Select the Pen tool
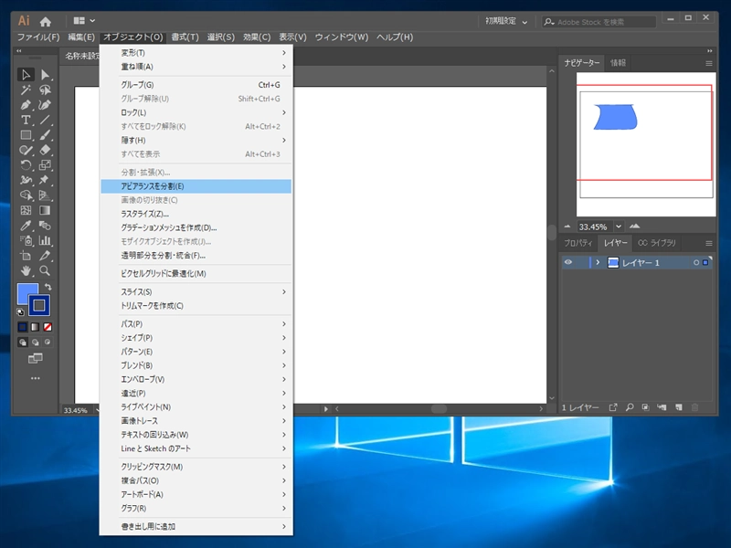 coord(26,105)
